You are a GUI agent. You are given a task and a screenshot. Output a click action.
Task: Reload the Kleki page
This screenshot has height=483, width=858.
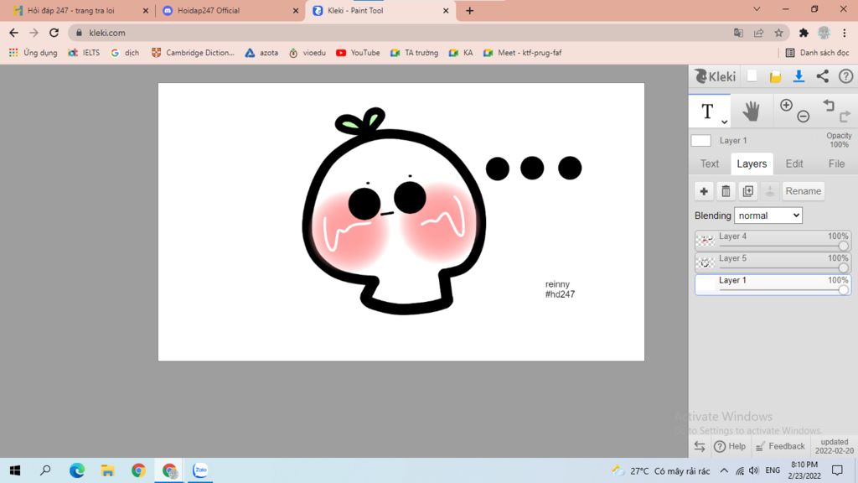point(54,33)
